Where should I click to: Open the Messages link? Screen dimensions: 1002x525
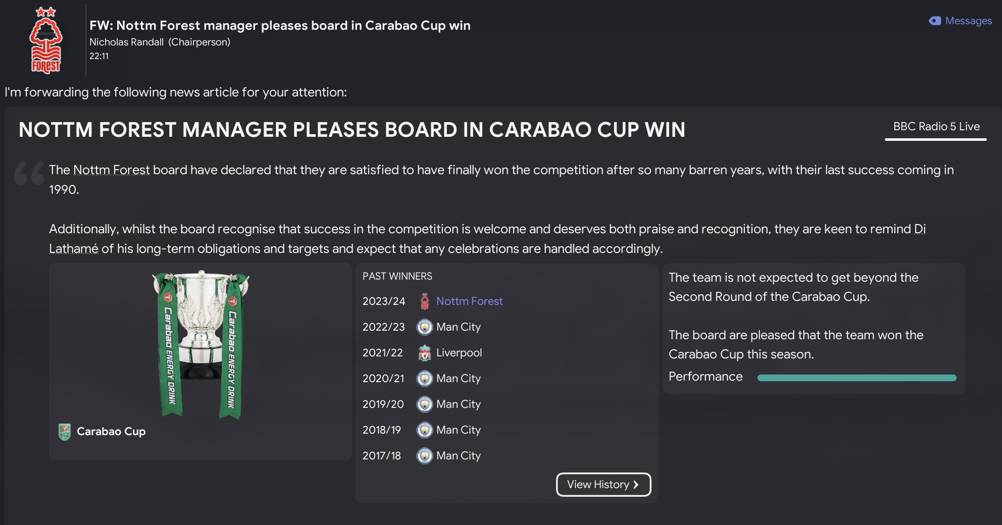point(968,21)
